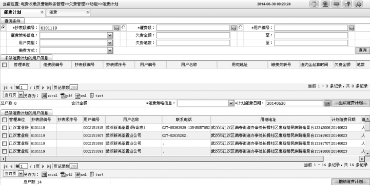This screenshot has height=185, width=370.
Task: Close the 催费计划 tab
Action: 42,12
